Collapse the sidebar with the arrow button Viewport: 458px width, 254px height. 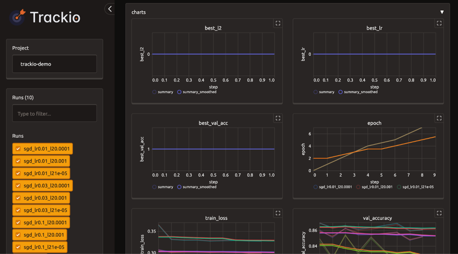110,8
